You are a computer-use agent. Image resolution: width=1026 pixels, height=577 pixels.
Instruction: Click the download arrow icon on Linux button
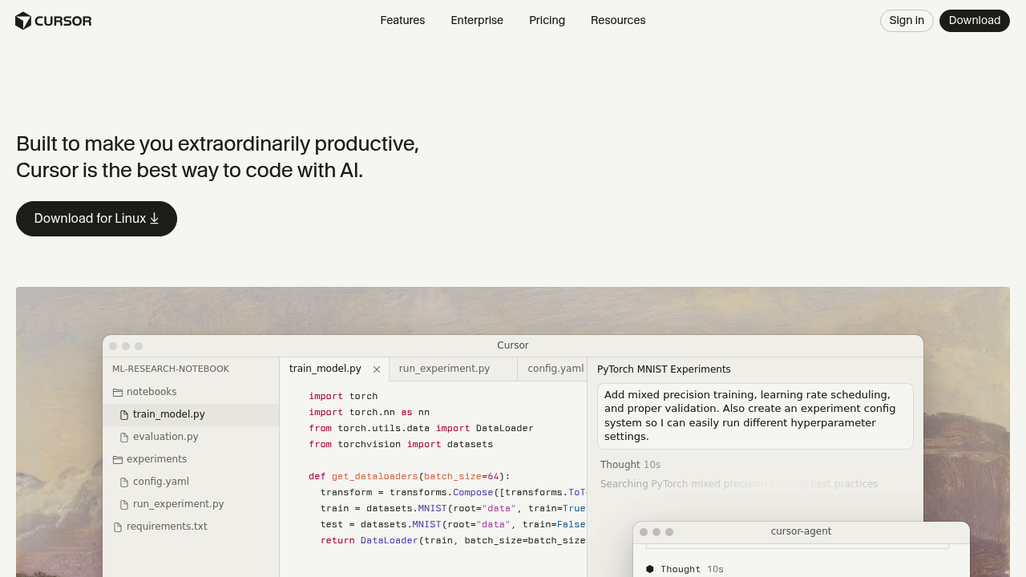[x=155, y=219]
